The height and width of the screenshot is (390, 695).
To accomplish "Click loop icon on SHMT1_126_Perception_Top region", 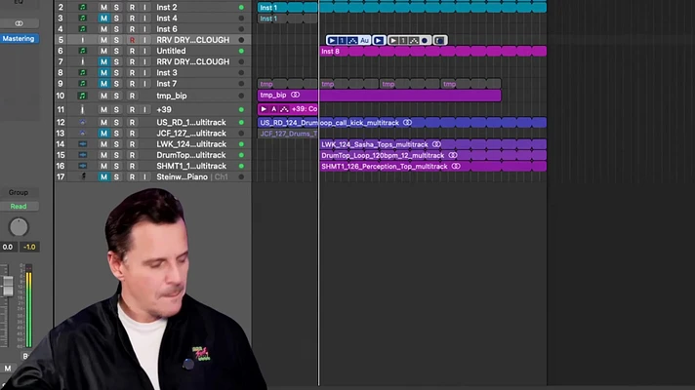I will pyautogui.click(x=456, y=166).
